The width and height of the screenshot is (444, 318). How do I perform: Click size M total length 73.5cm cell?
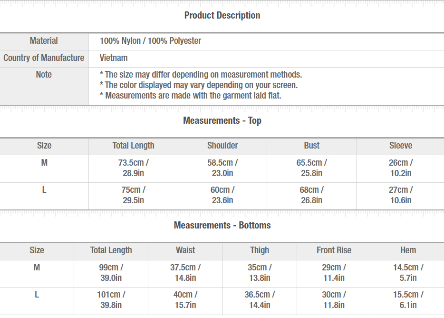(x=134, y=168)
